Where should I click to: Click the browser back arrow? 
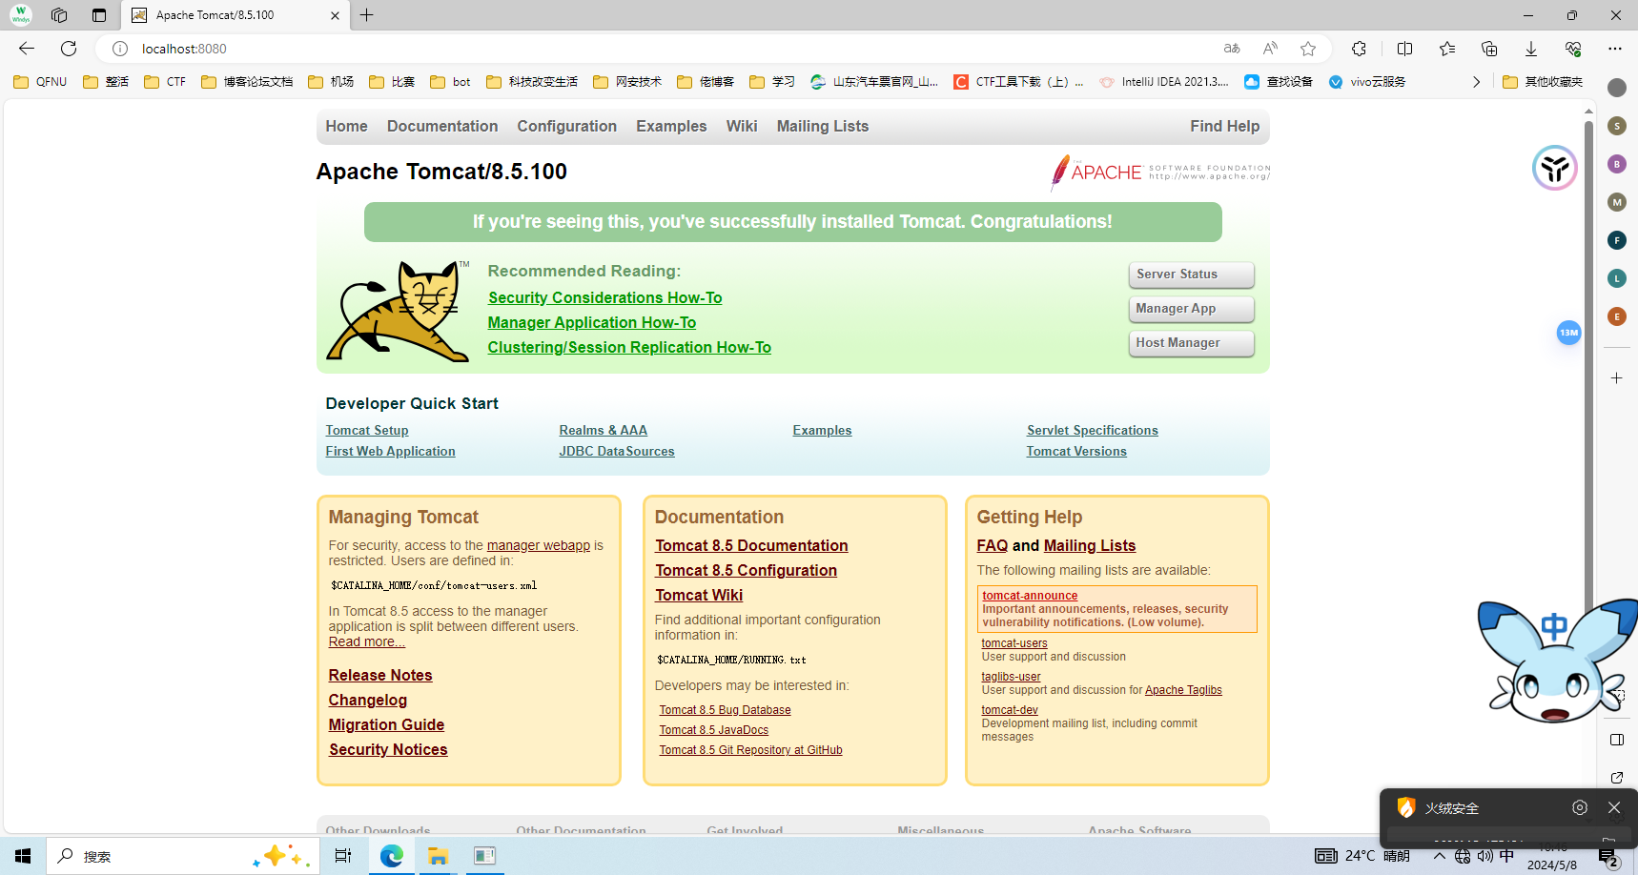click(27, 49)
